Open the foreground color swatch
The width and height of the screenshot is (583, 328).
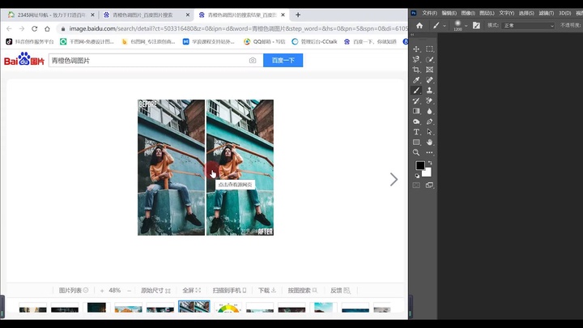(x=420, y=166)
